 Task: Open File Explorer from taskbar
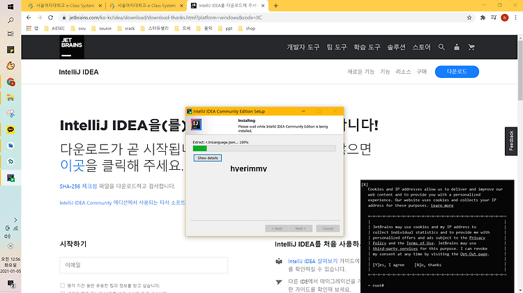10,98
